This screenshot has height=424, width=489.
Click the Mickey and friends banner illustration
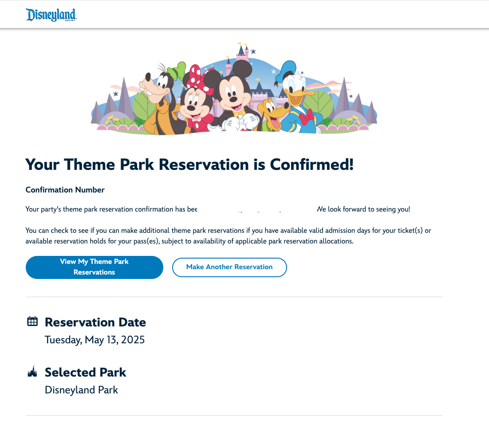(235, 89)
